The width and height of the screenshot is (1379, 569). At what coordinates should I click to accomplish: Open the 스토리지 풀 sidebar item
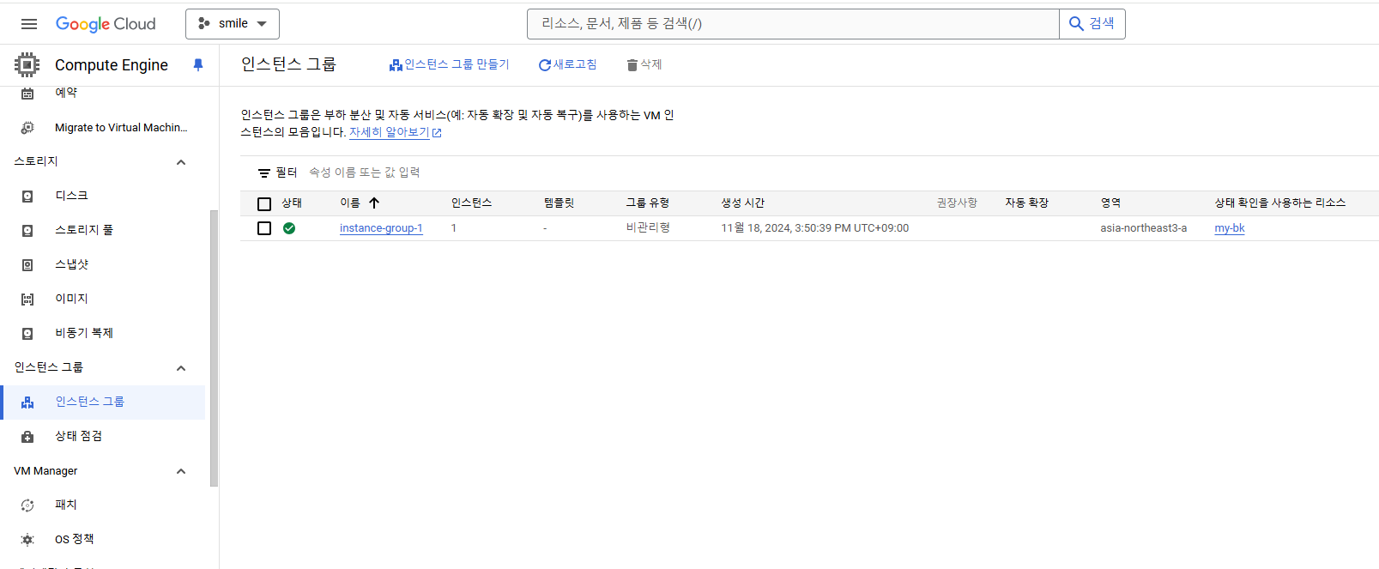point(84,230)
